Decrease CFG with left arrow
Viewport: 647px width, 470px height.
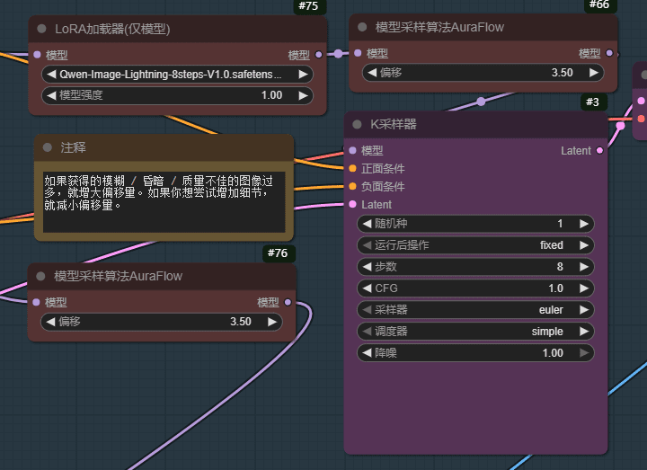coord(368,288)
